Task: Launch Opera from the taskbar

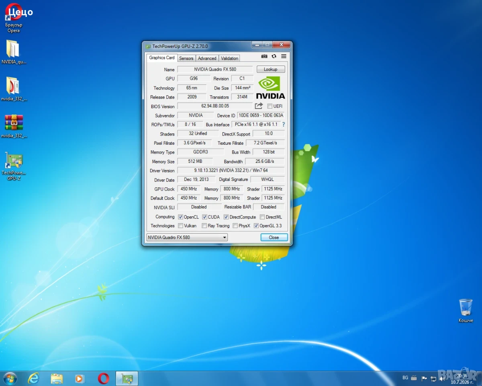Action: (x=103, y=378)
